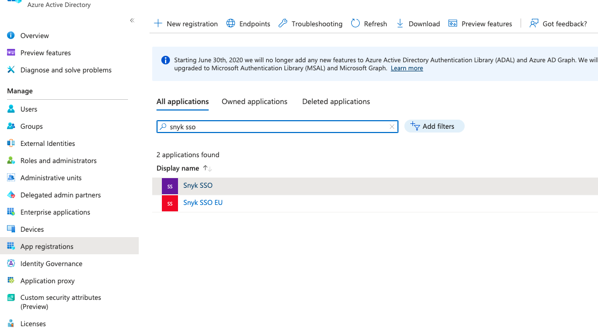Viewport: 598px width, 331px height.
Task: Click the Roles and administrators icon
Action: 11,160
